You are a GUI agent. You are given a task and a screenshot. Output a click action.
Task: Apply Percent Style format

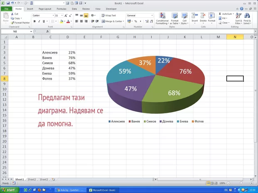click(x=136, y=21)
